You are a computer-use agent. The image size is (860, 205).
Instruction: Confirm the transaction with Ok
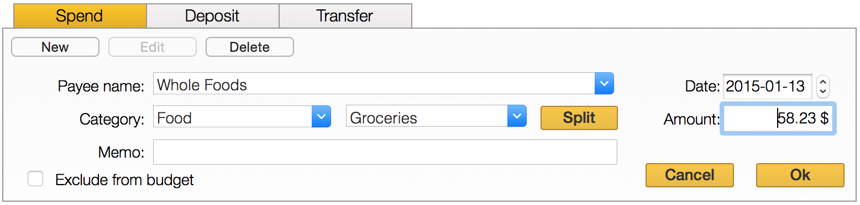[x=800, y=175]
